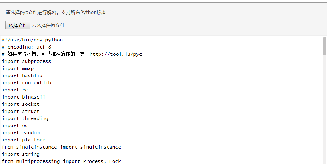Click the shebang line '#!/usr/bin/env python'

click(x=32, y=40)
